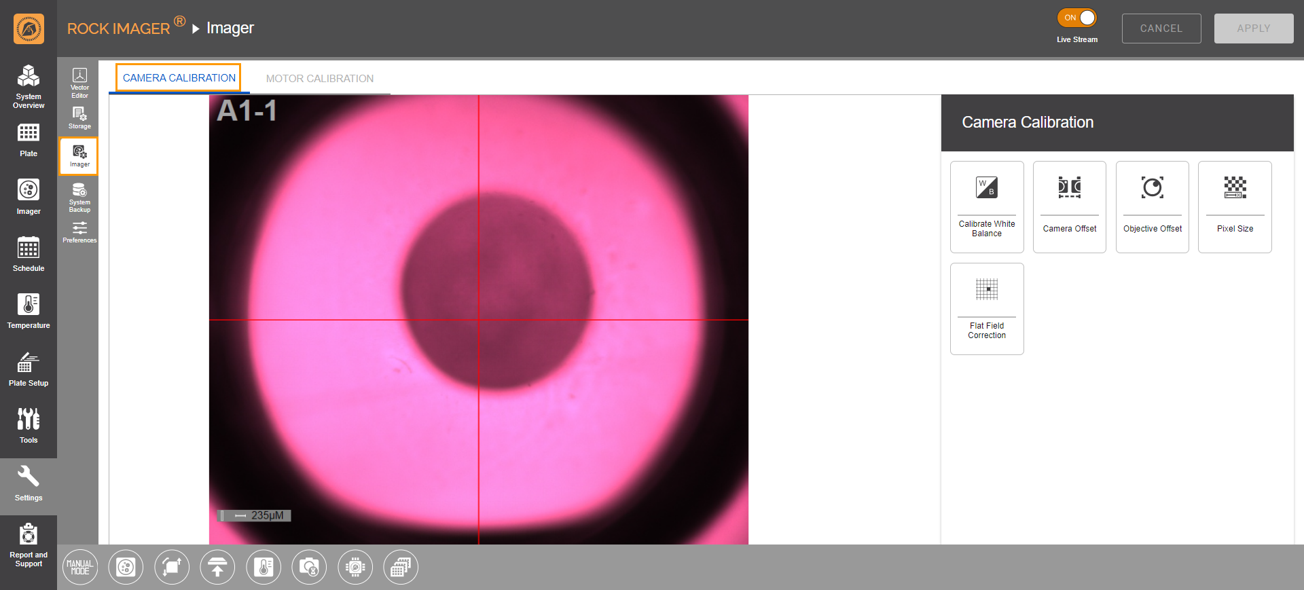Click the Manual Mode button in bottom toolbar

[80, 567]
